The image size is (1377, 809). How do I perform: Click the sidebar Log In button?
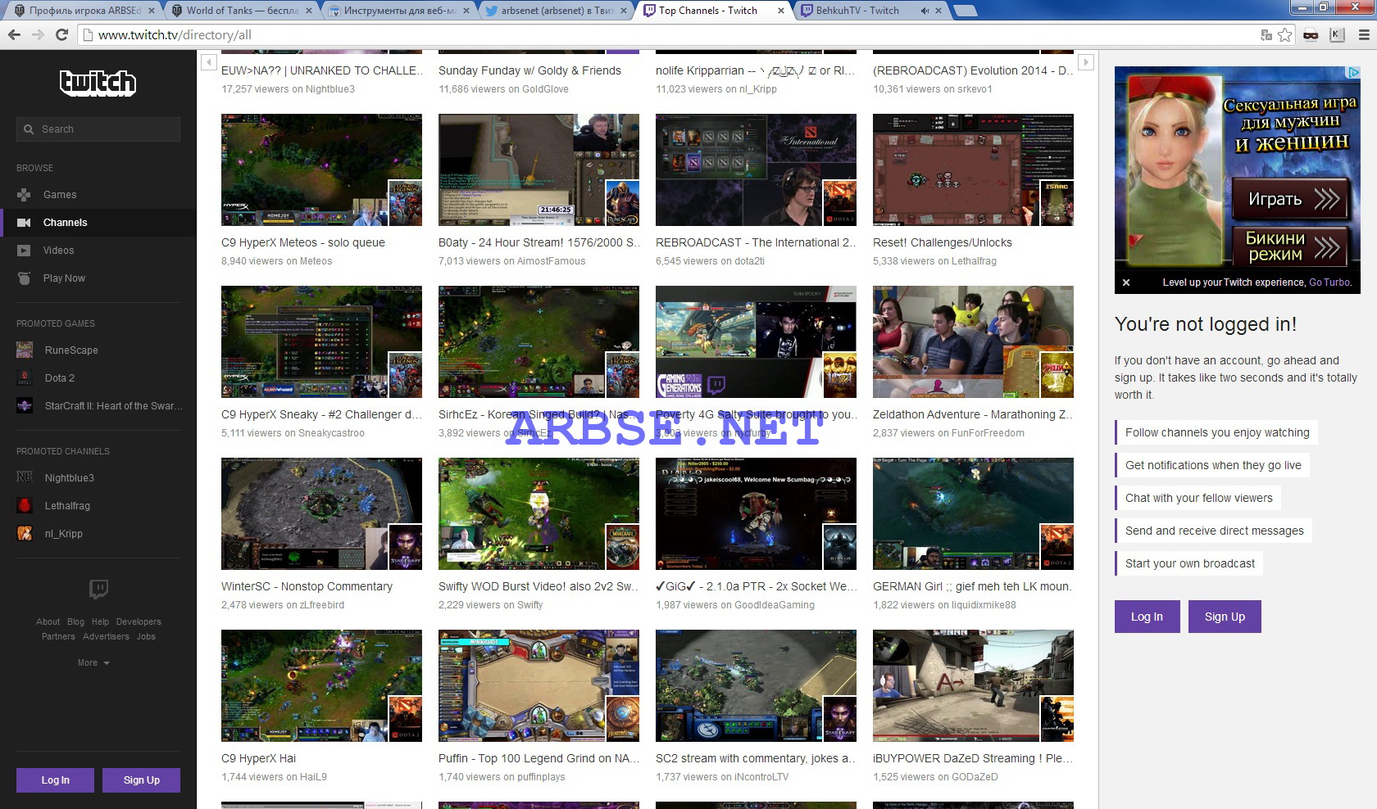coord(55,780)
